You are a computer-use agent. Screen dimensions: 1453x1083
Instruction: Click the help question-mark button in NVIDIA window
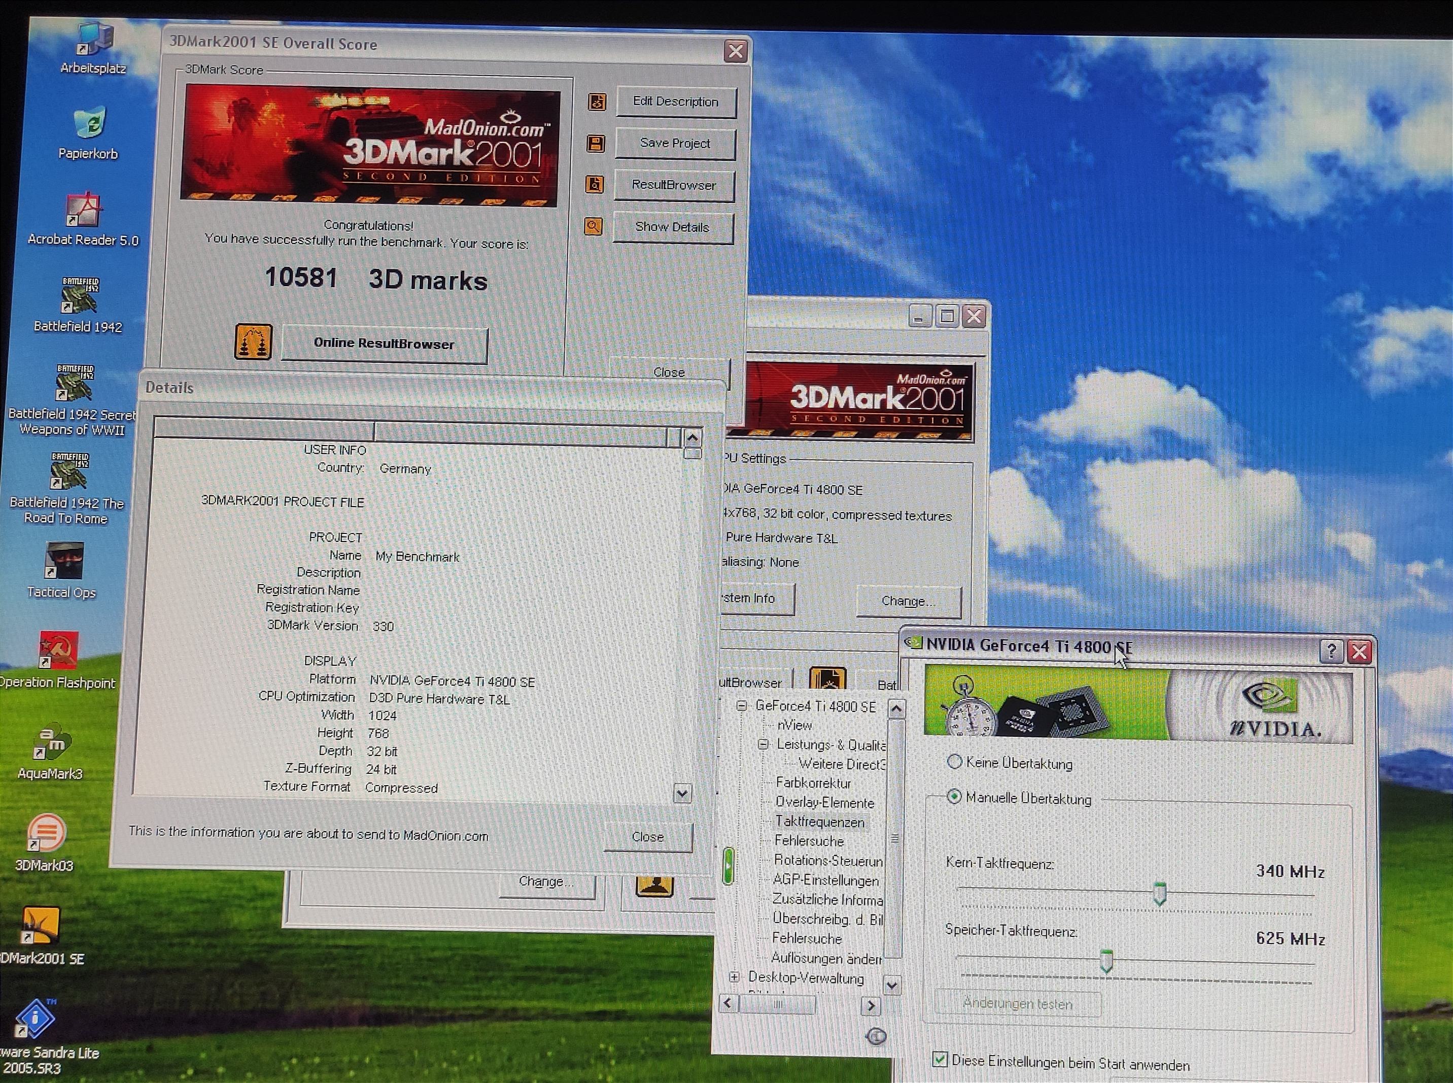(1331, 652)
